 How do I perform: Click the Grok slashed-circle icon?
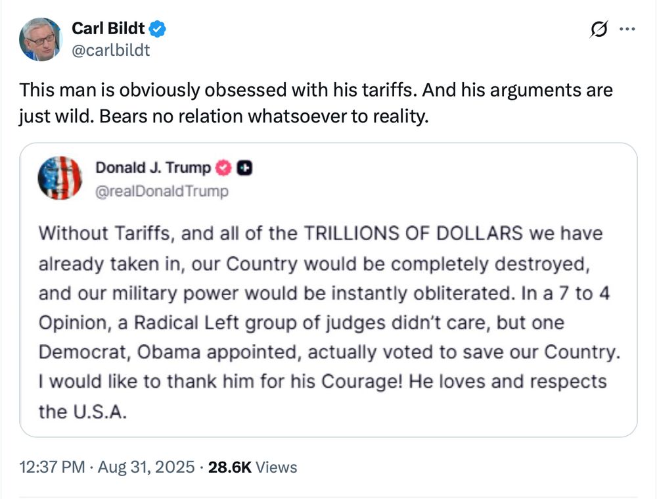pyautogui.click(x=599, y=30)
